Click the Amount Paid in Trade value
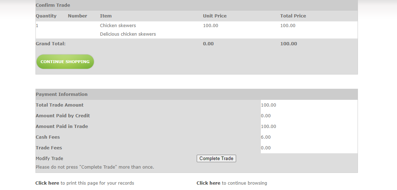 click(x=269, y=127)
